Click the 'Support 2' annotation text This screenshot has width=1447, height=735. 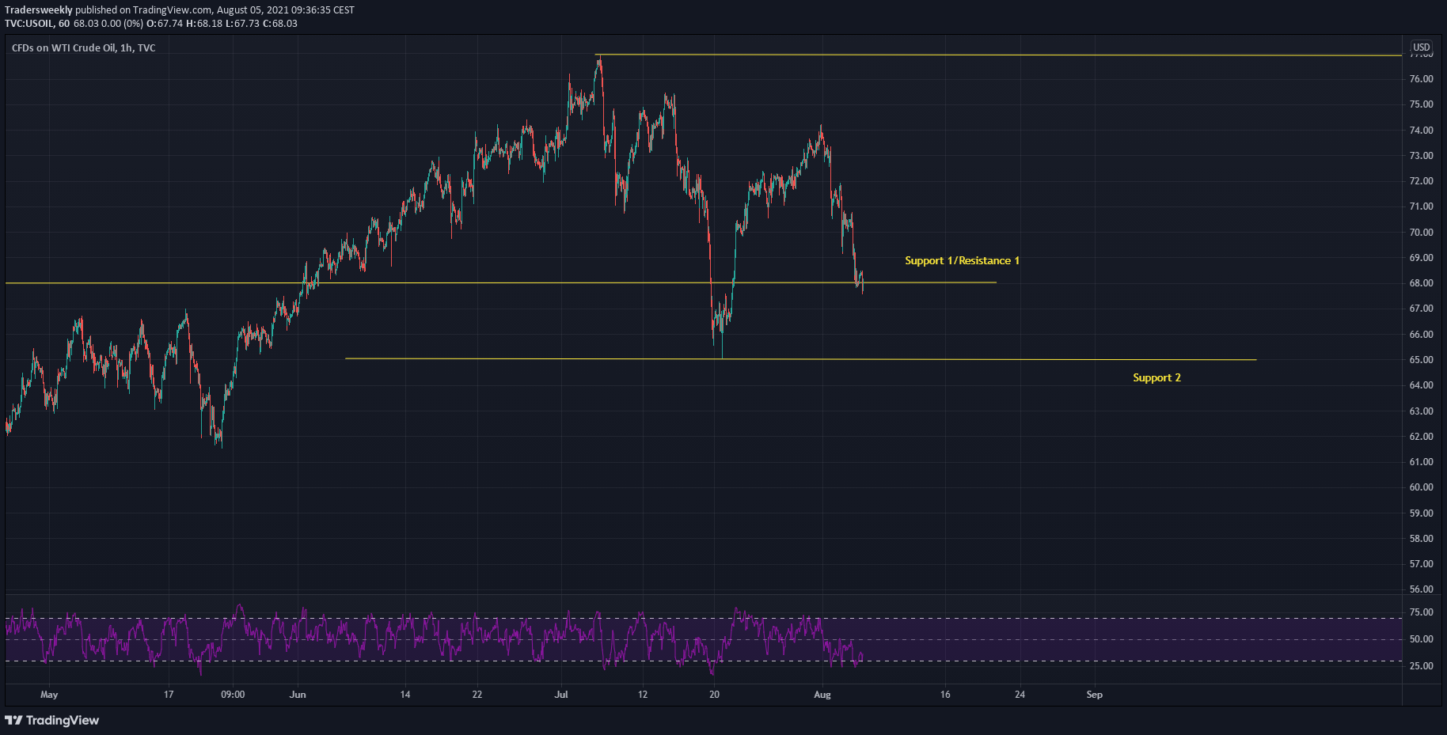(x=1156, y=377)
